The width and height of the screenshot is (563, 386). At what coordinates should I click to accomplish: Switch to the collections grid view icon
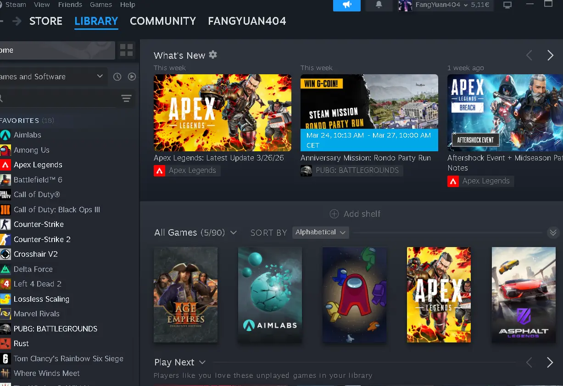coord(126,50)
